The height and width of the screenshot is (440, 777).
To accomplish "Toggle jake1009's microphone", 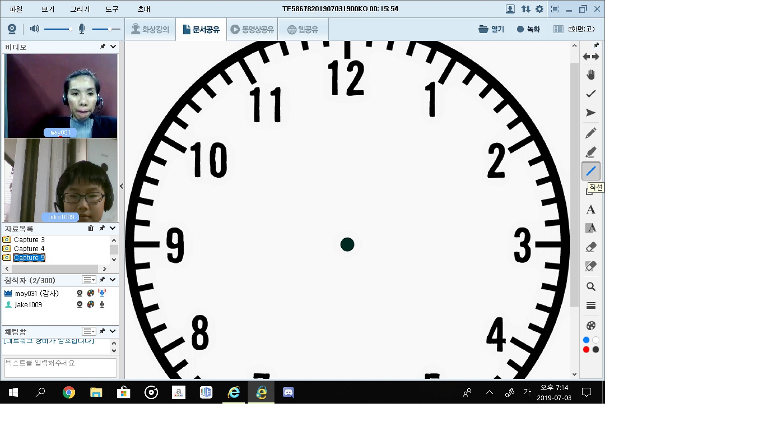I will point(102,305).
